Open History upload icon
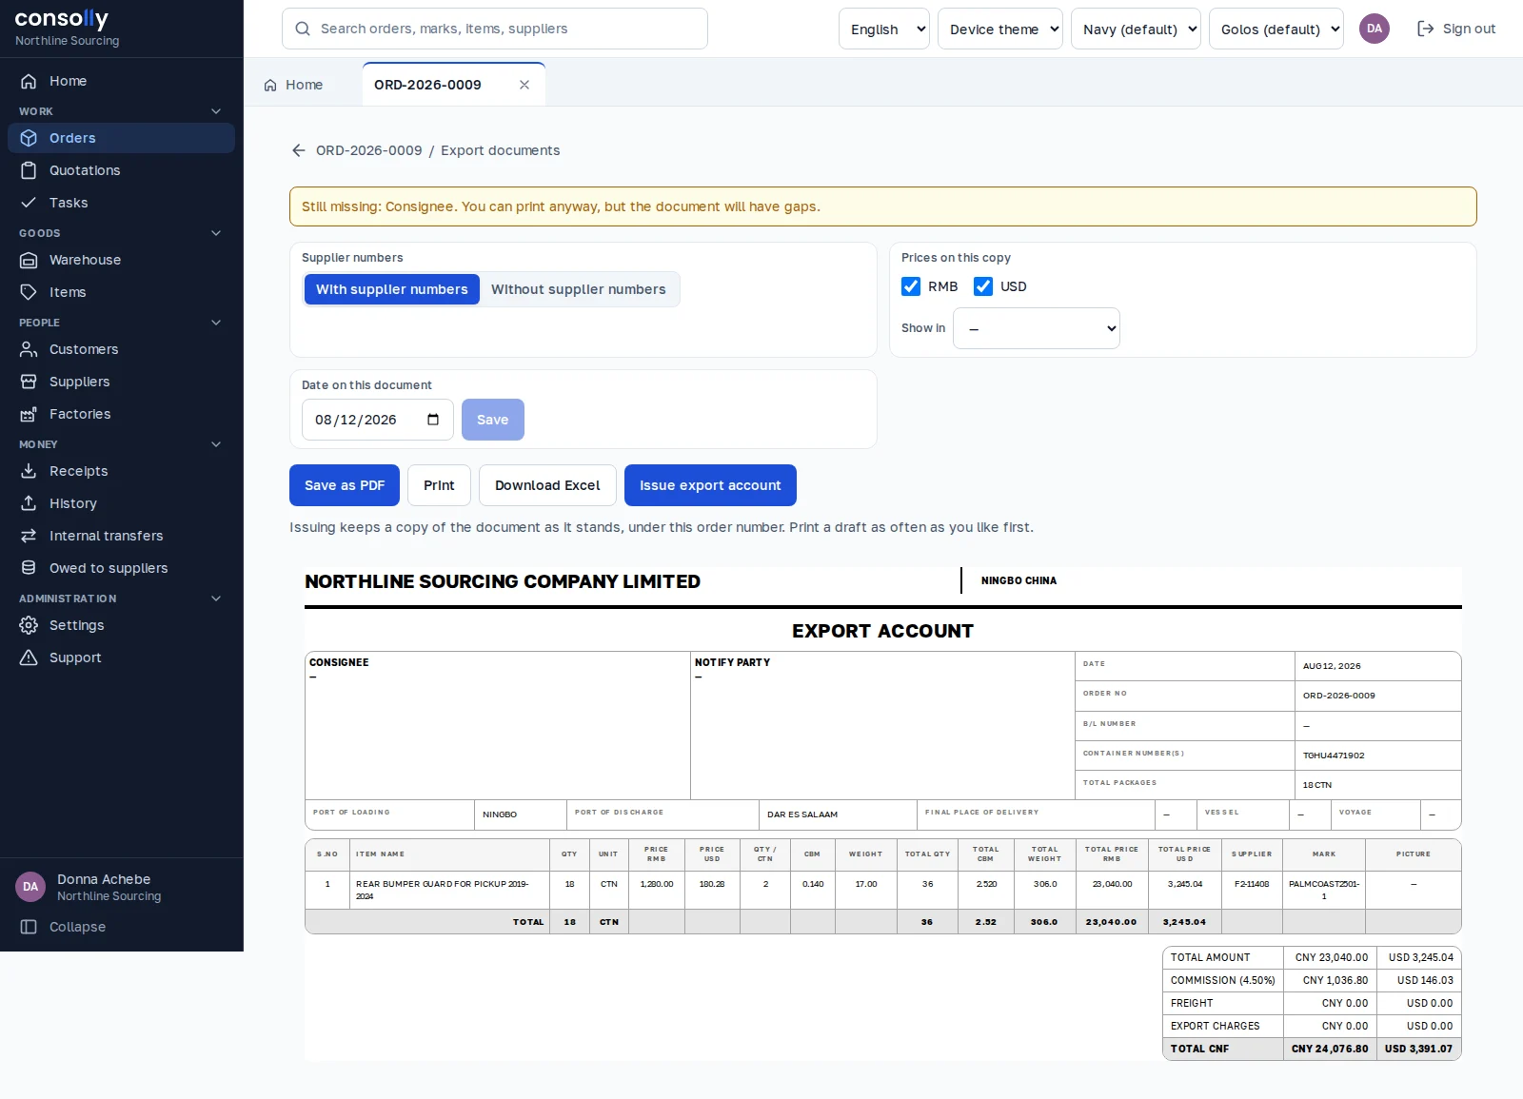This screenshot has height=1099, width=1523. tap(29, 503)
